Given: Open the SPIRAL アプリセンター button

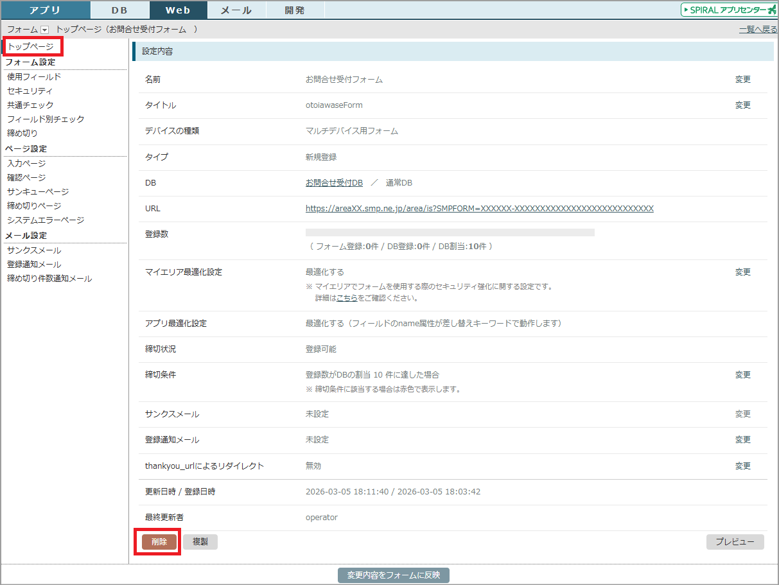Looking at the screenshot, I should click(729, 10).
